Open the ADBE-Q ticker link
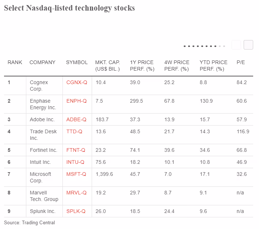Viewport: 259px width, 229px height. pyautogui.click(x=76, y=119)
